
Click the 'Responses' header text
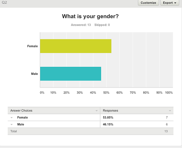(110, 110)
